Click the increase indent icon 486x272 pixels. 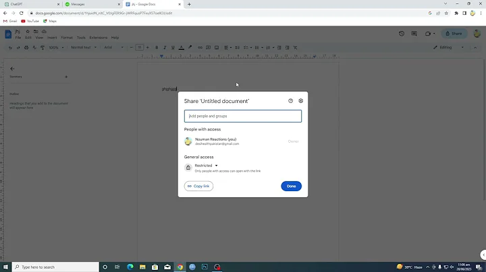tap(287, 48)
